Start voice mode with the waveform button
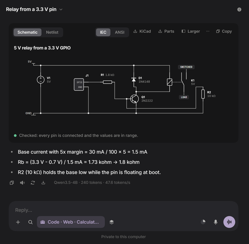 point(229,222)
